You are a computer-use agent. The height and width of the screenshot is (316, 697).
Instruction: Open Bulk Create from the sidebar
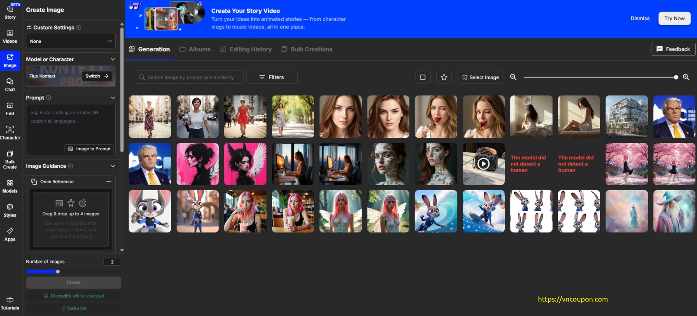click(10, 159)
